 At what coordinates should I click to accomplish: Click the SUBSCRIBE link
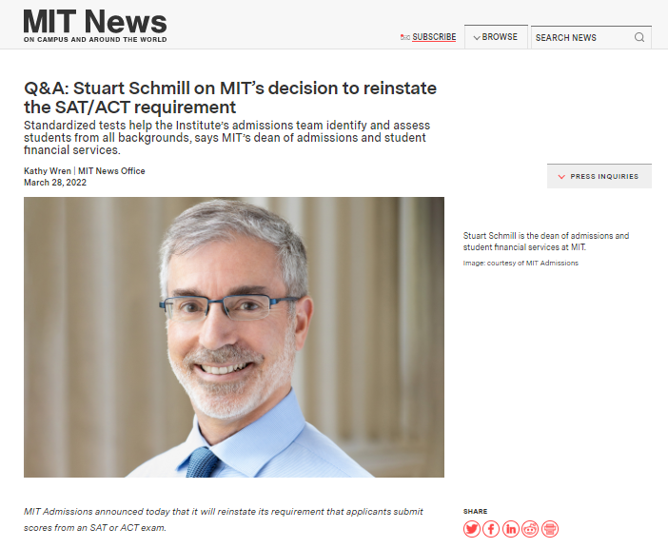(x=434, y=37)
